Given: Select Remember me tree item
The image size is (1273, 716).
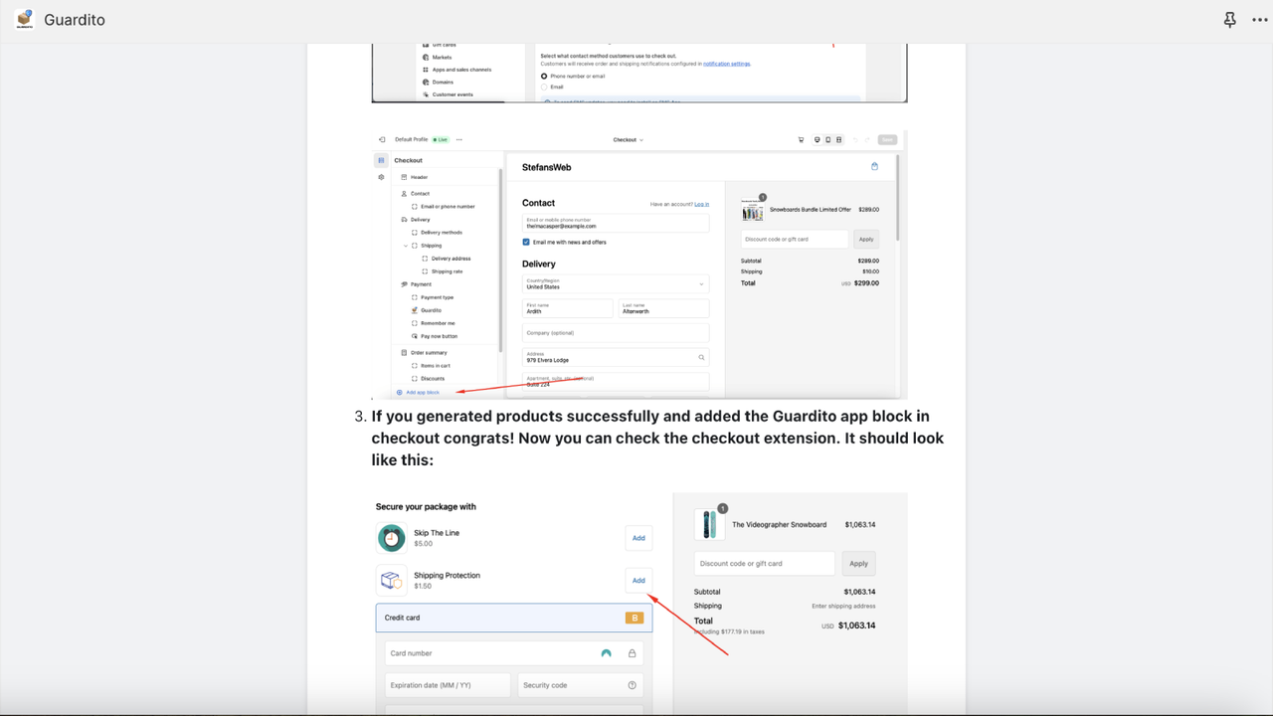Looking at the screenshot, I should [x=438, y=323].
